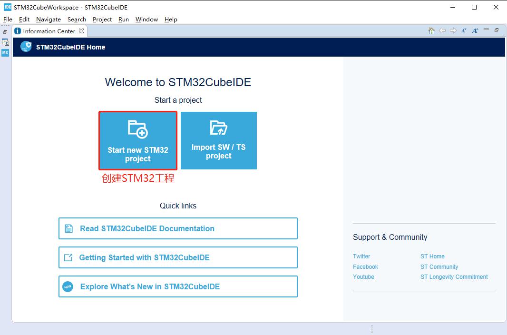Magnify font size with the large A icon
Image resolution: width=507 pixels, height=335 pixels.
[x=475, y=31]
